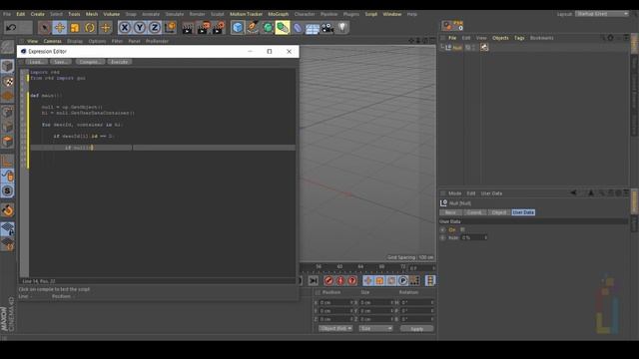Toggle the On user data checkbox
Viewport: 639px width, 359px height.
462,229
